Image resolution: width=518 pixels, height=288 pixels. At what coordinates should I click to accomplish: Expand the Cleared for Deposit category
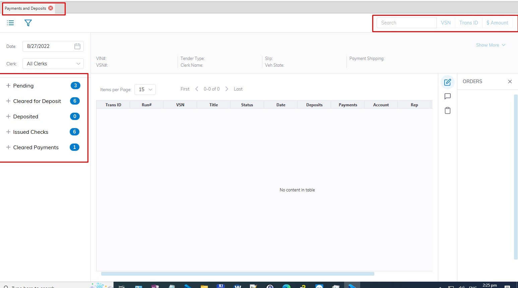click(x=8, y=101)
